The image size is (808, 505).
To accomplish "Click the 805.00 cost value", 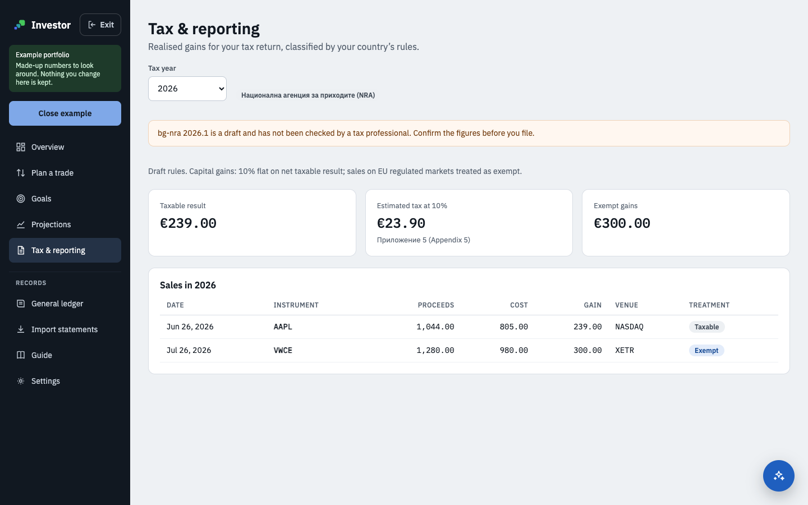I will [x=514, y=327].
